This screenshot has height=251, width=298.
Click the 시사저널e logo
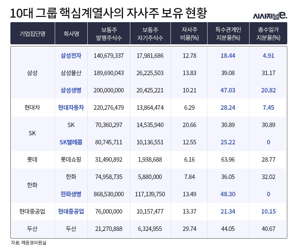point(270,15)
